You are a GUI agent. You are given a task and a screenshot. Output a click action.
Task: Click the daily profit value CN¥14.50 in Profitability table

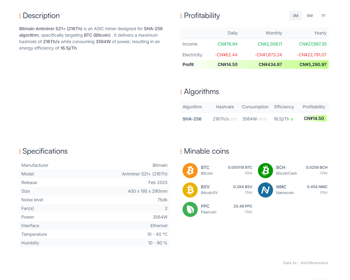coord(228,64)
